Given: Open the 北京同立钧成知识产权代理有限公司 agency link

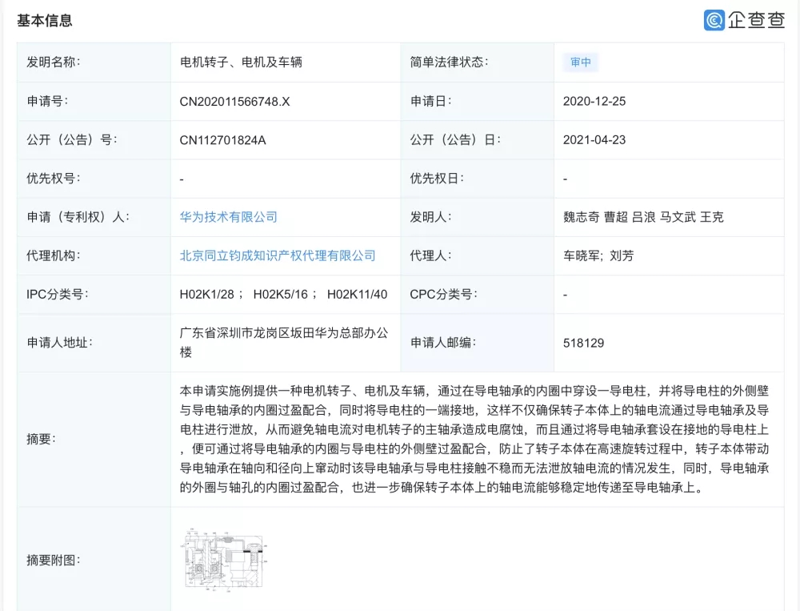Looking at the screenshot, I should pyautogui.click(x=278, y=255).
